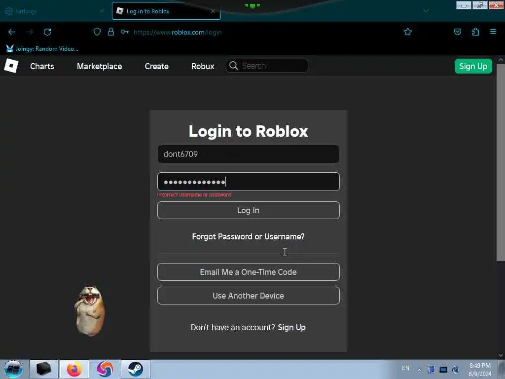Click the hamster desktop mascot

coord(90,311)
